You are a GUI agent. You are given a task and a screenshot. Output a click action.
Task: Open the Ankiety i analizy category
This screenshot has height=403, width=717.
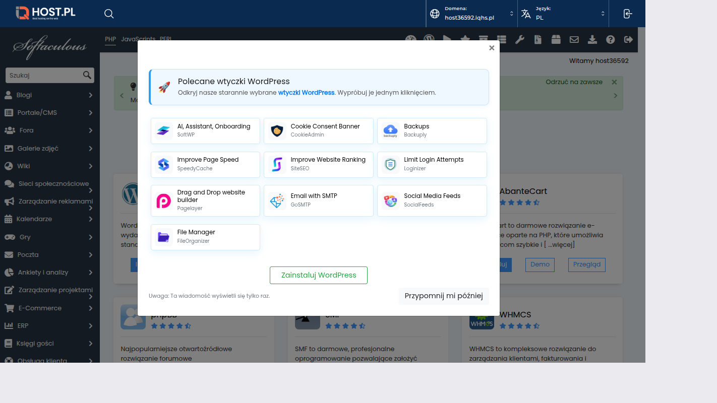[50, 273]
